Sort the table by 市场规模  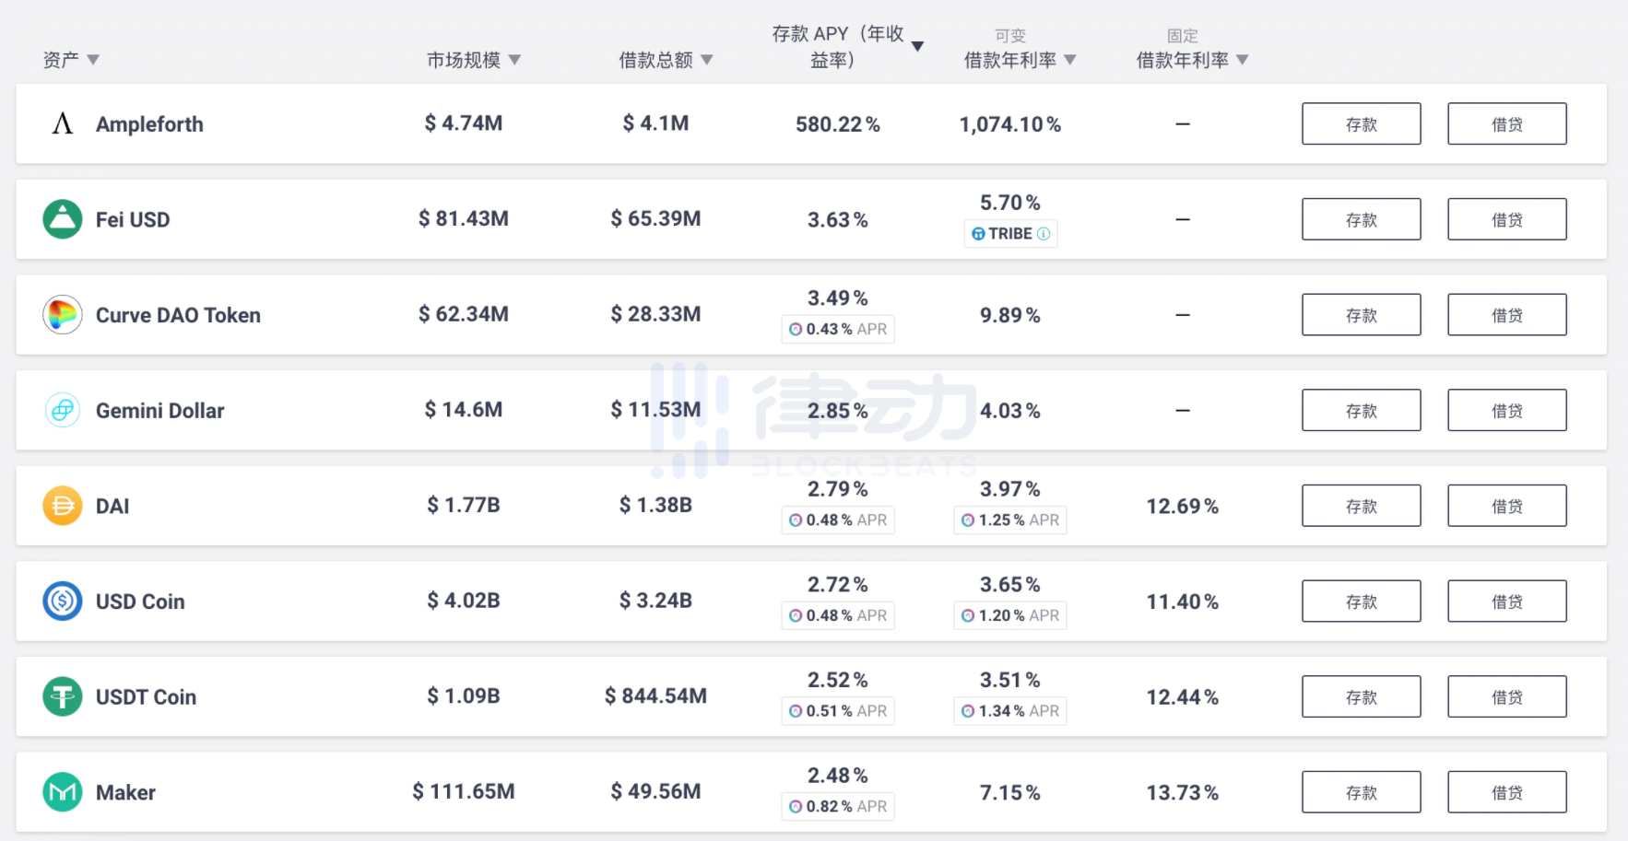pyautogui.click(x=514, y=60)
